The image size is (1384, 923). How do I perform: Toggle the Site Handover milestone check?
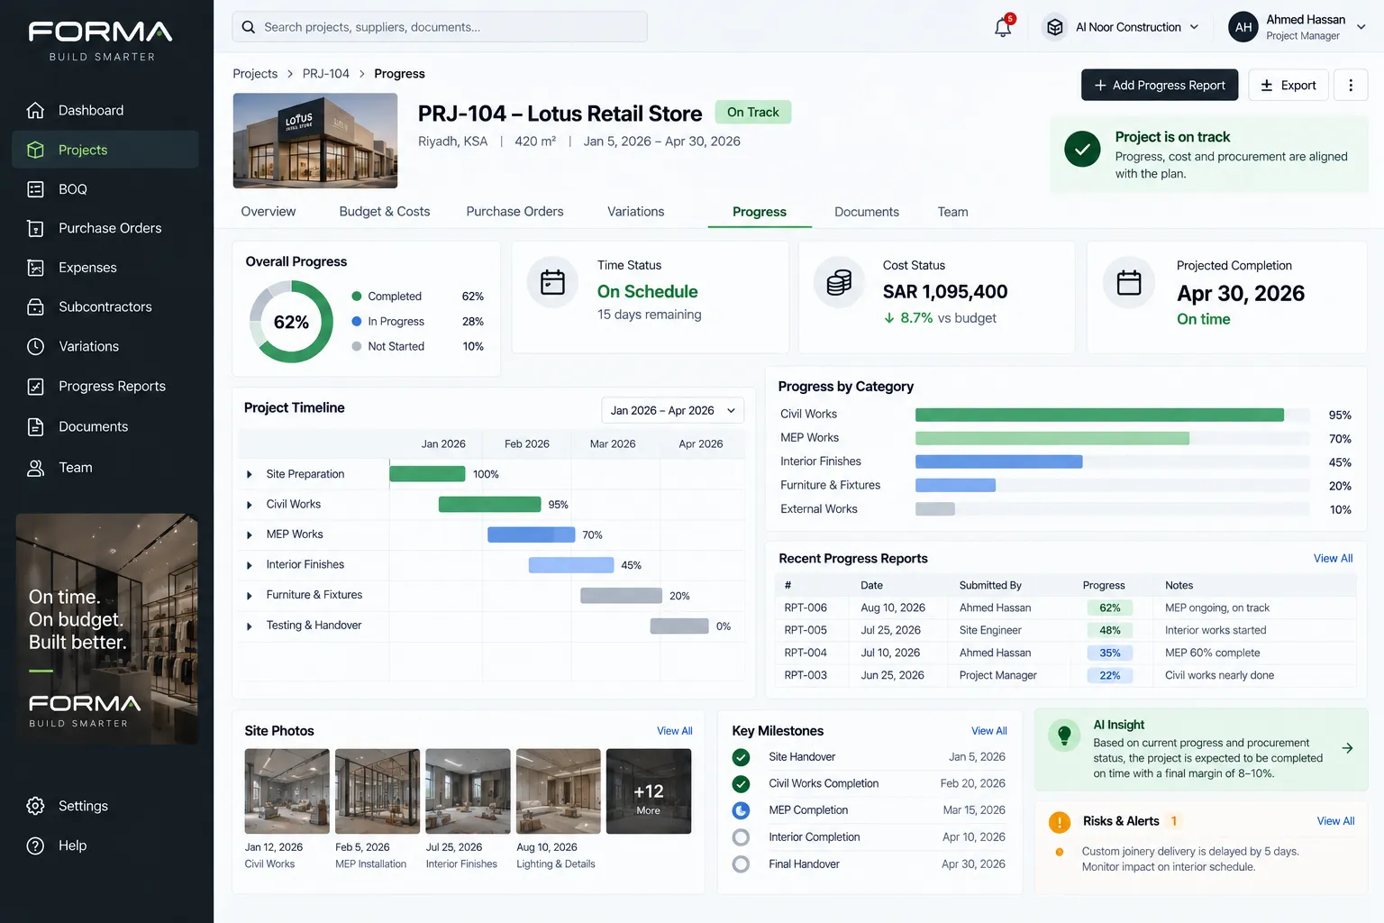pos(741,757)
